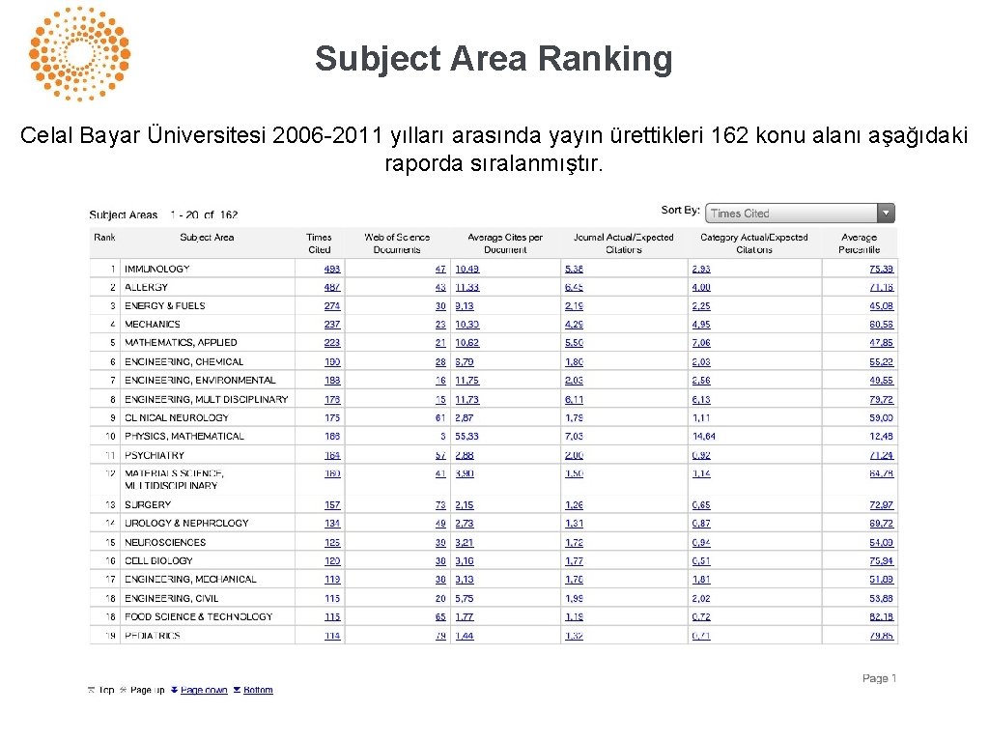Viewport: 989px width, 742px height.
Task: Open Mechanics times cited value 237
Action: (332, 325)
